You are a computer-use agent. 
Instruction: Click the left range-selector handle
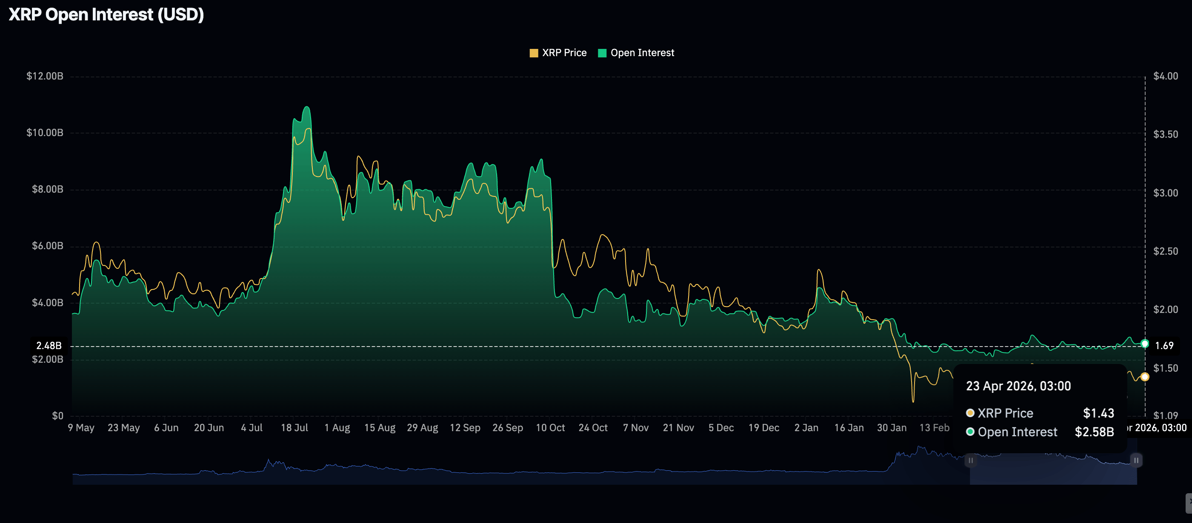(x=970, y=460)
